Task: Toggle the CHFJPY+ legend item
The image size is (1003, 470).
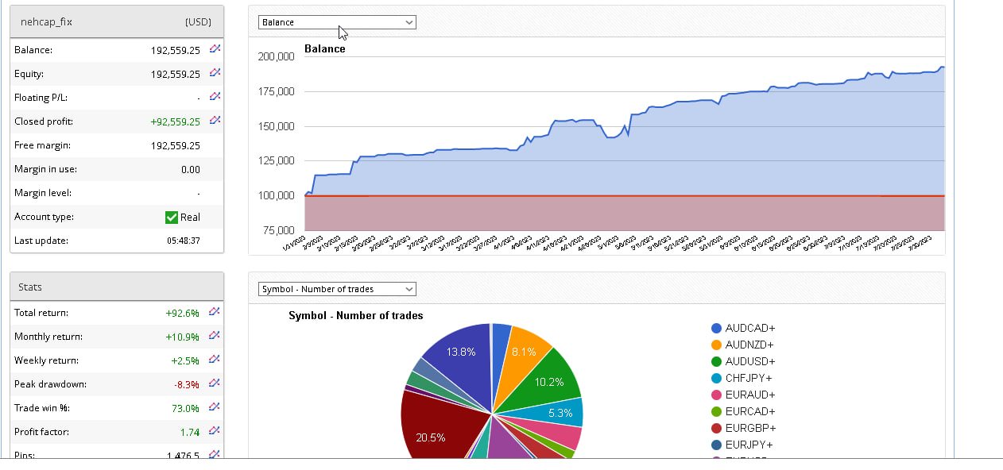Action: [x=749, y=378]
